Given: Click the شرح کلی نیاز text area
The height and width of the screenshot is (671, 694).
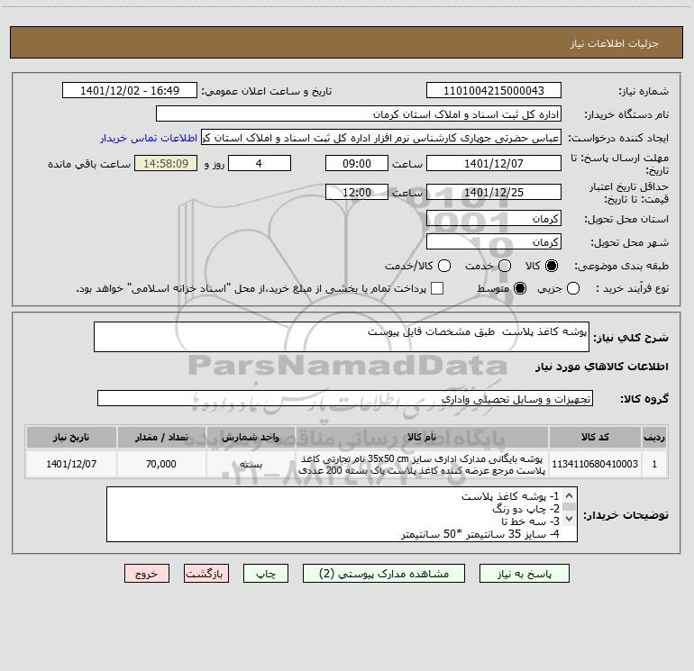Looking at the screenshot, I should pos(342,337).
